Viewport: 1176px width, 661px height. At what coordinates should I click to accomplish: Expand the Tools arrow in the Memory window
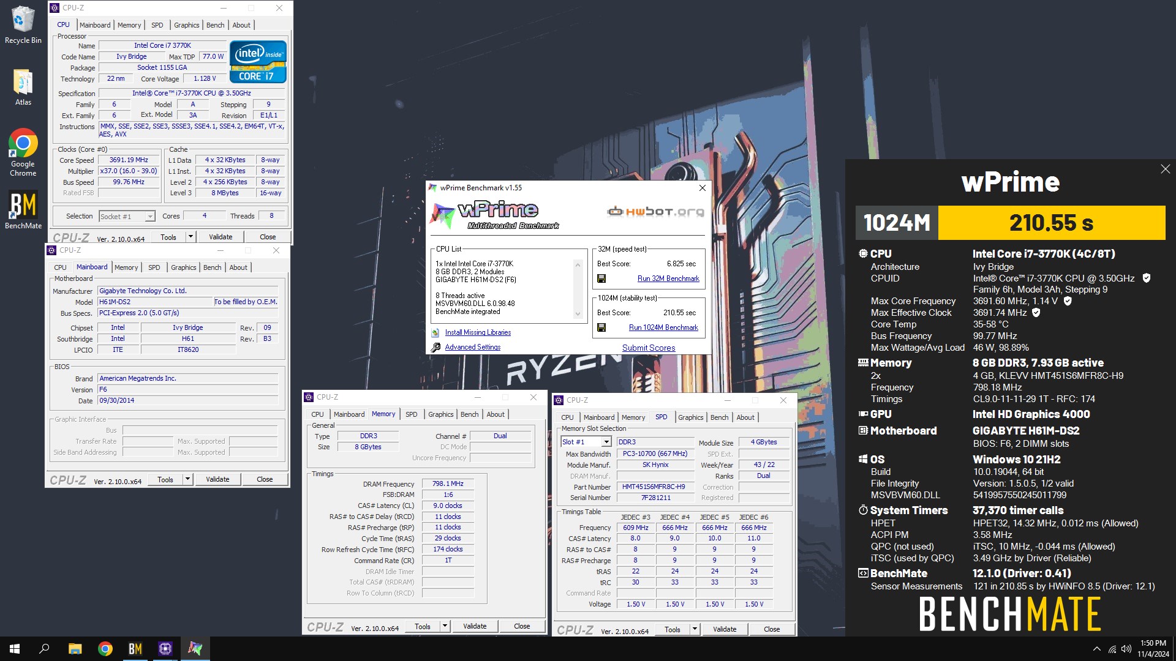pyautogui.click(x=445, y=626)
